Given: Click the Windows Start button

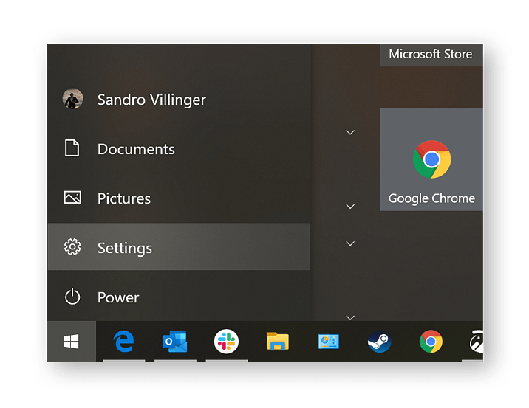Looking at the screenshot, I should [x=72, y=342].
